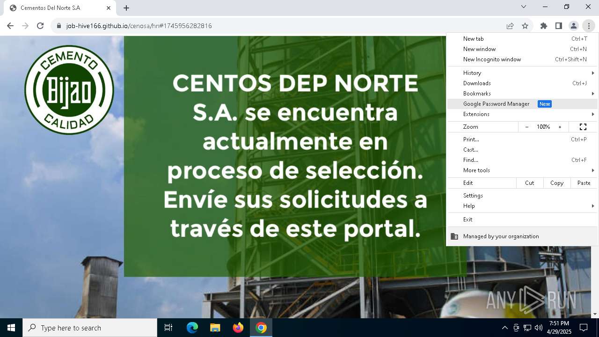Open the volume tray icon

pos(539,328)
